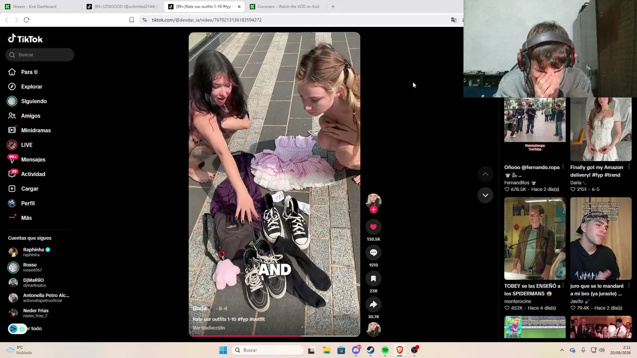Open the weather widget showing 9°C
Image resolution: width=637 pixels, height=358 pixels.
[19, 350]
